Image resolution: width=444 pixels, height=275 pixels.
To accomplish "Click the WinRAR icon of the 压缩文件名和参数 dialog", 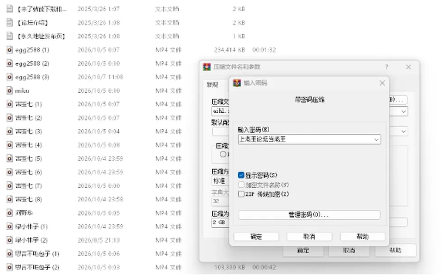I will (207, 67).
